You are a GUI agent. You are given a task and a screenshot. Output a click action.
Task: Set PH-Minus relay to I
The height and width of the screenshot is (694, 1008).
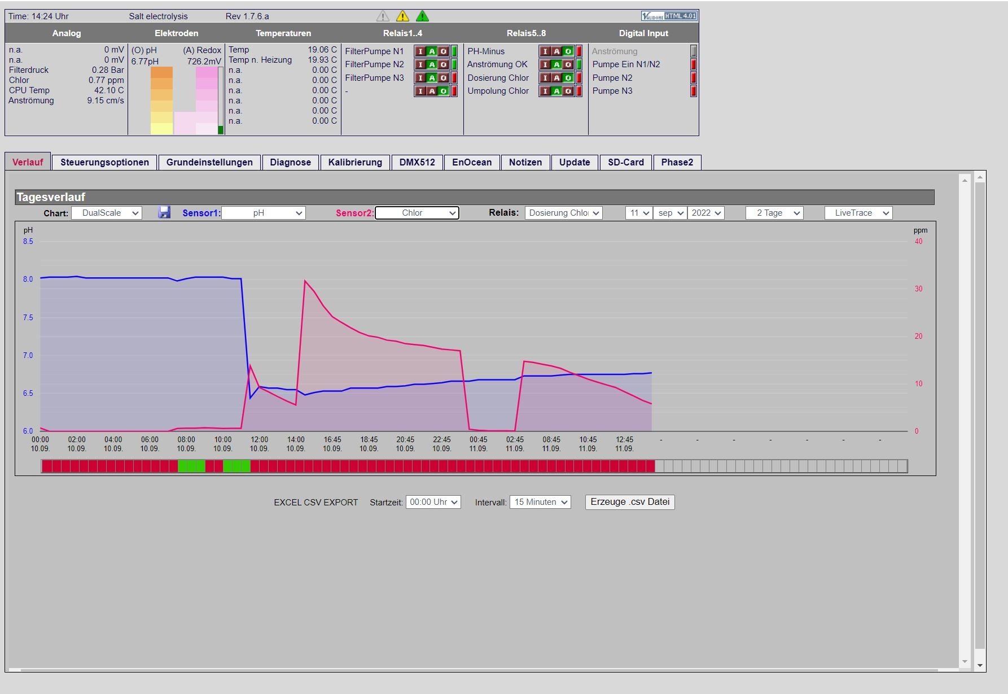545,51
